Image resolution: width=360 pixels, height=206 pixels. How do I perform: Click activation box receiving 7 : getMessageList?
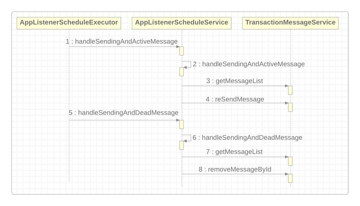coord(290,161)
